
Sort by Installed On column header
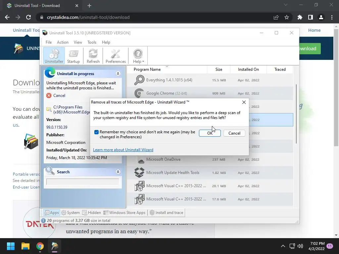click(x=248, y=69)
